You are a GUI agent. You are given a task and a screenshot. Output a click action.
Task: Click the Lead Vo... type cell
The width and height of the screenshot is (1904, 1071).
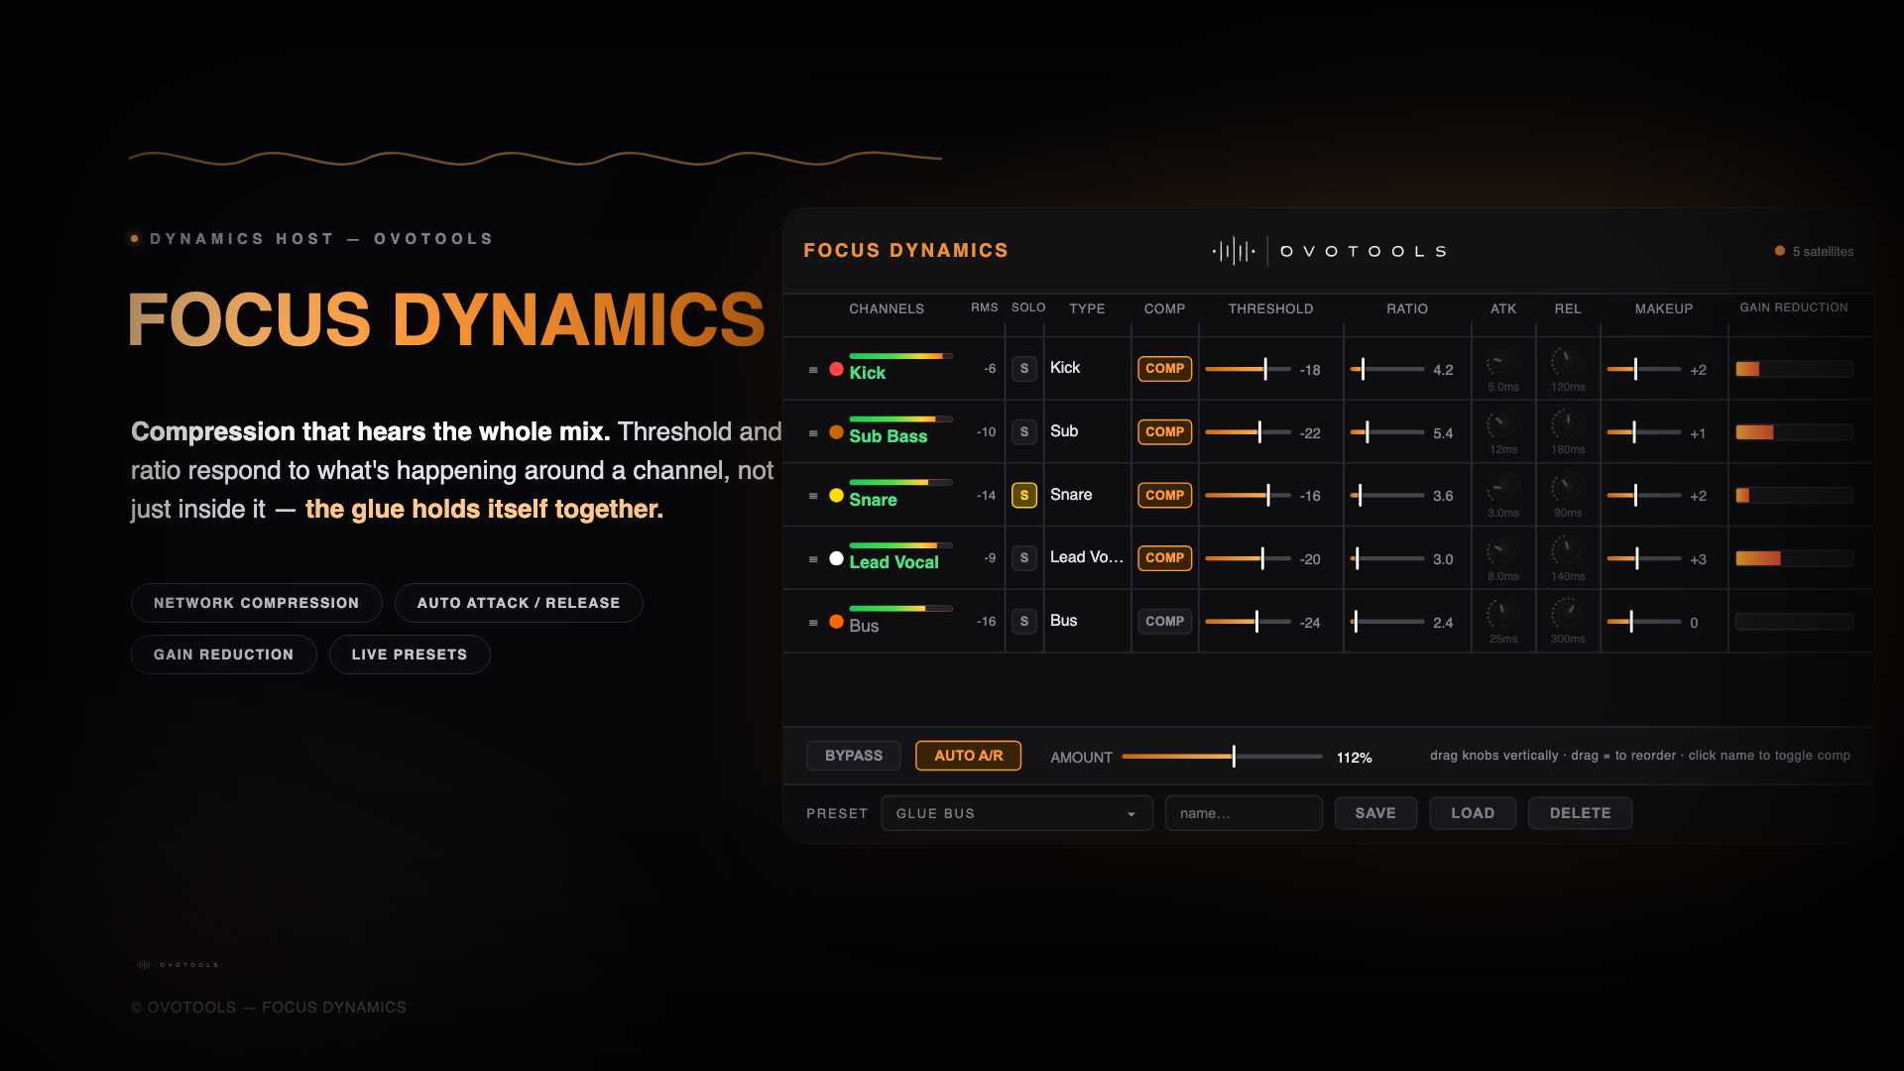1087,557
